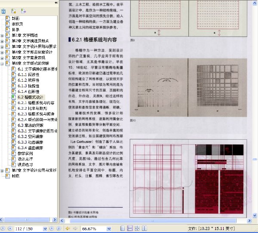The height and width of the screenshot is (233, 258).
Task: Select the 6.2.1 格栅系统与内容 bookmark
Action: 36,103
